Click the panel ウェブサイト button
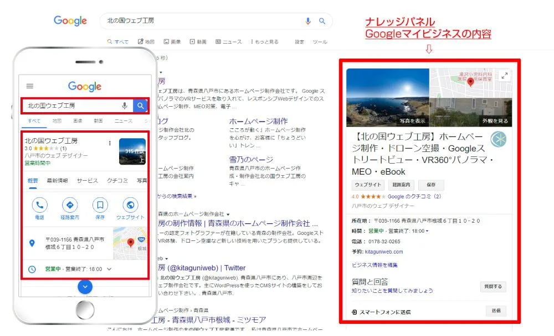This screenshot has width=554, height=336. click(368, 185)
